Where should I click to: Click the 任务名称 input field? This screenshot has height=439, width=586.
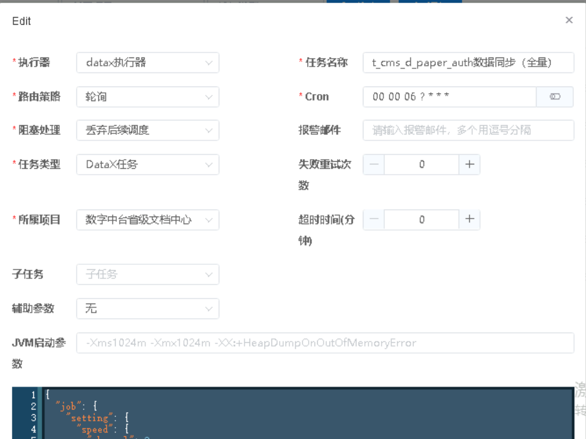(x=468, y=62)
